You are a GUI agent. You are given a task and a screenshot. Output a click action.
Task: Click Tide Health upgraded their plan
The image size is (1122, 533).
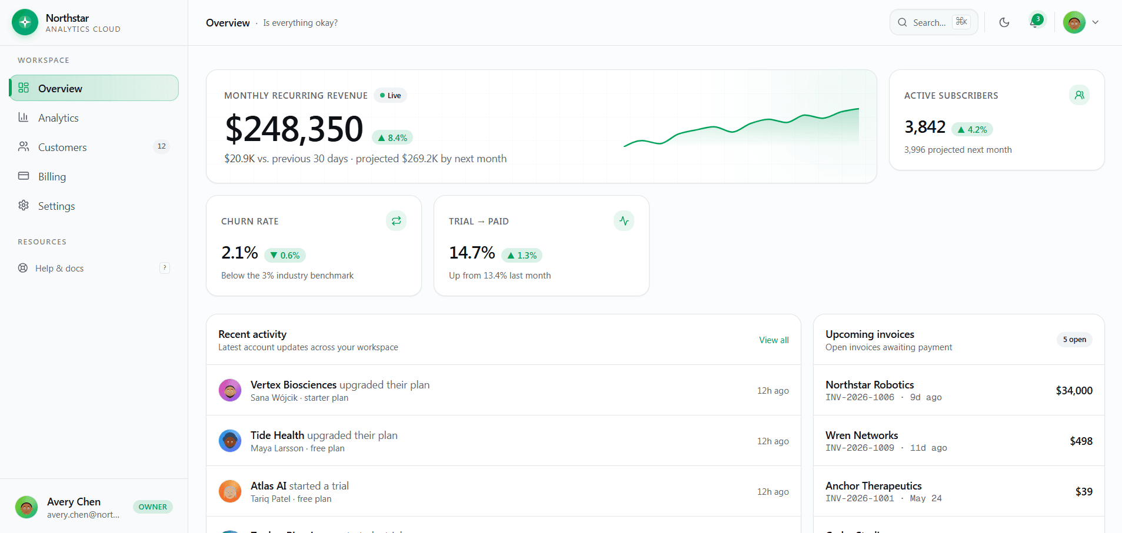click(324, 435)
